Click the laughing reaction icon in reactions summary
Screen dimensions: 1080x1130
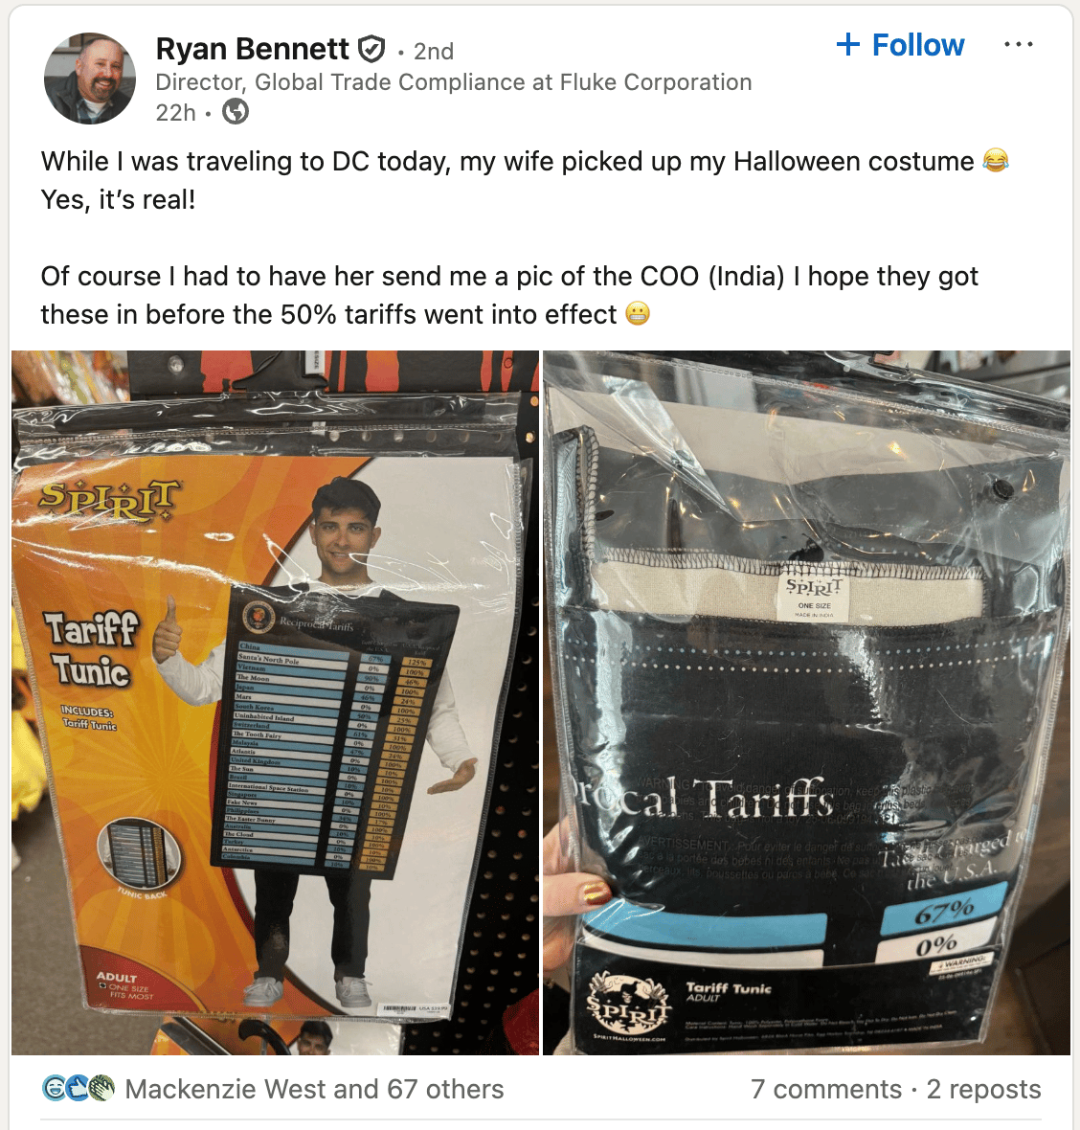coord(54,1088)
